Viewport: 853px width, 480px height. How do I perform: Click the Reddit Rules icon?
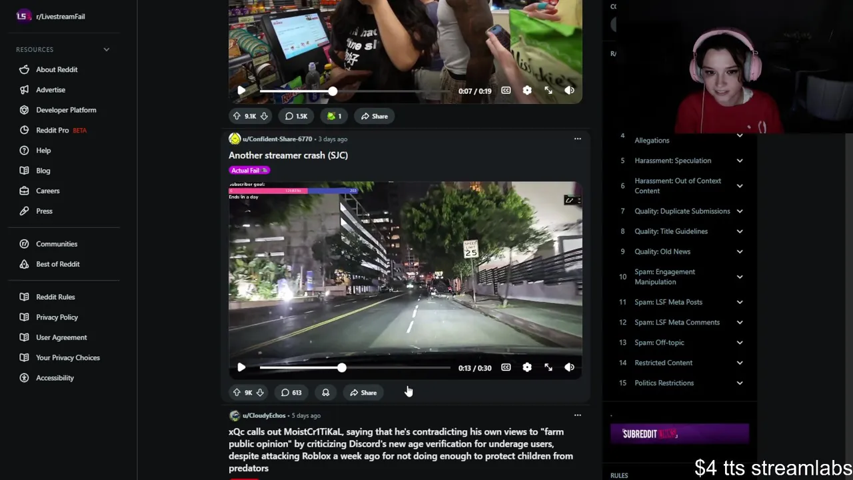tap(25, 297)
